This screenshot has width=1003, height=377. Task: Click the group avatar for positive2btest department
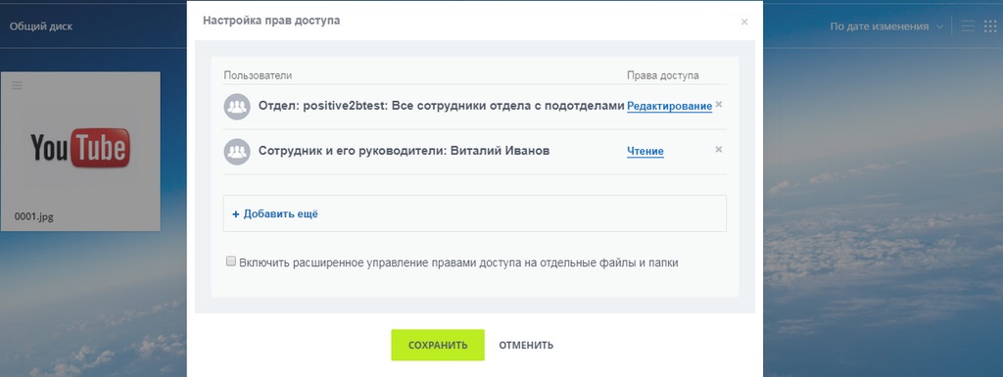pyautogui.click(x=237, y=107)
